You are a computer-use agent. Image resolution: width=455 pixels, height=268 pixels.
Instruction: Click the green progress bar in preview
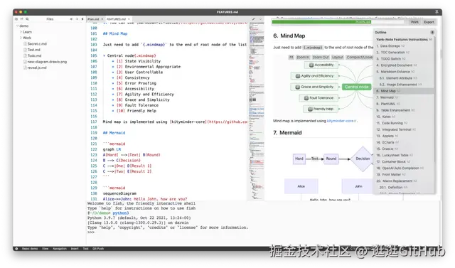pos(321,22)
